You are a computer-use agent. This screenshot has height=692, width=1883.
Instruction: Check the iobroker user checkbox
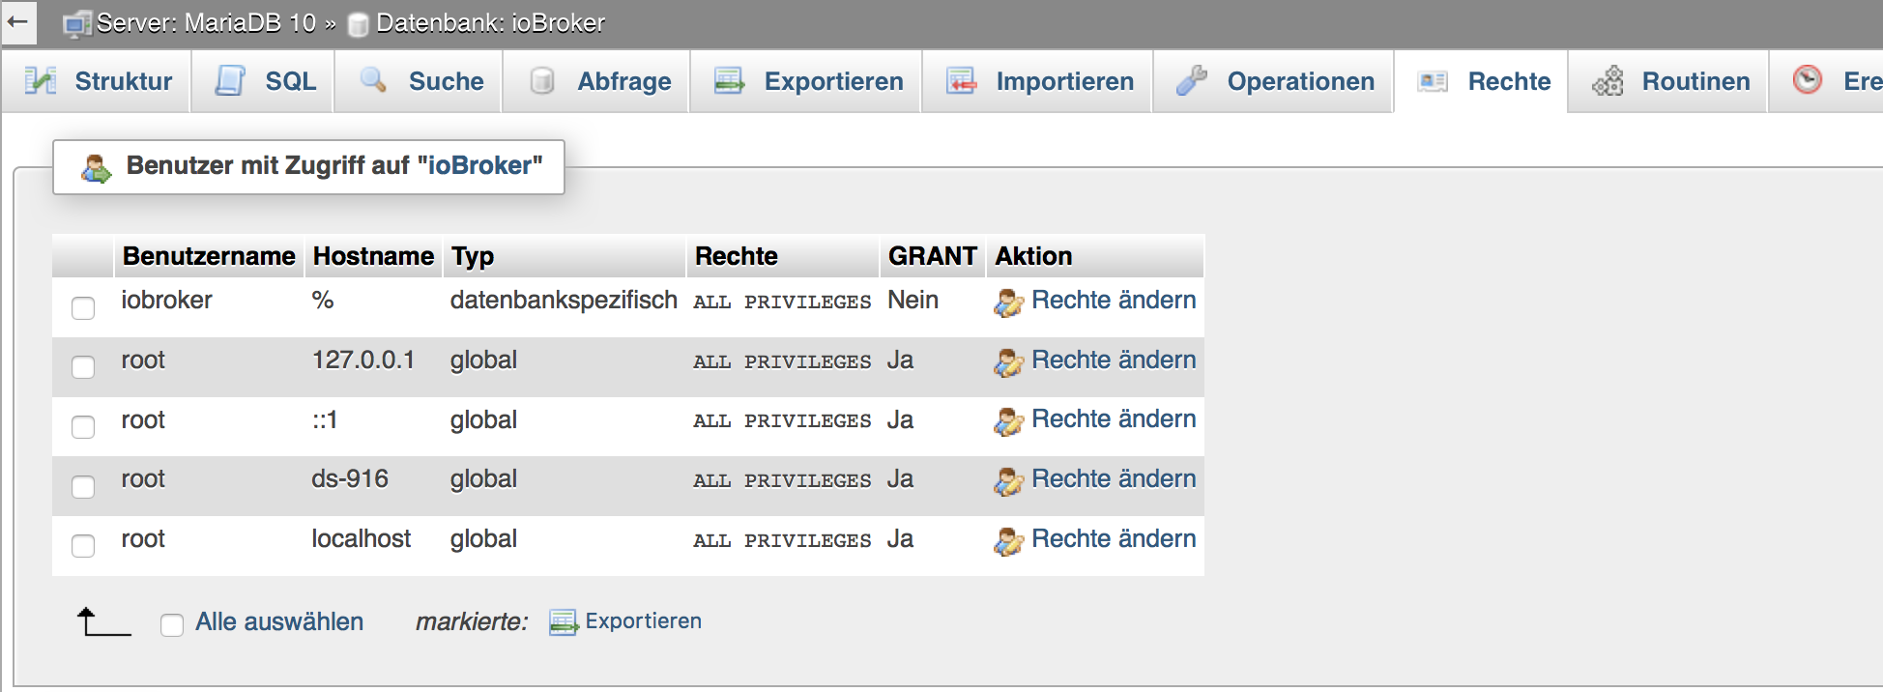(x=83, y=307)
